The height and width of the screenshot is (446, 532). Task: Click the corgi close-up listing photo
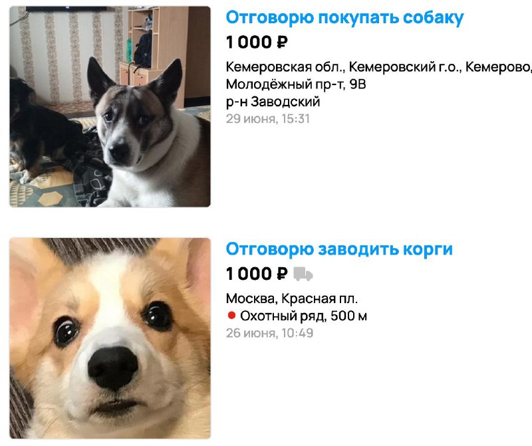tap(110, 338)
